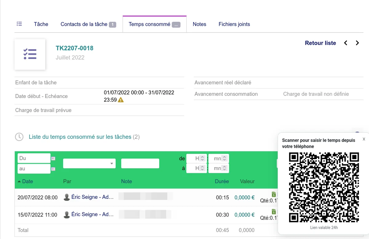Click the total duration 00:45
The height and width of the screenshot is (239, 369).
pyautogui.click(x=222, y=230)
